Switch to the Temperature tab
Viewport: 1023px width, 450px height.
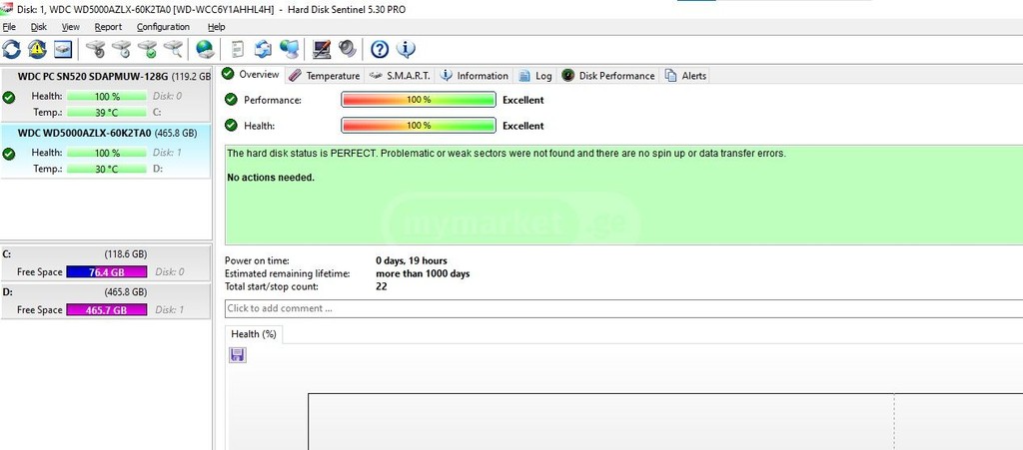tap(325, 76)
